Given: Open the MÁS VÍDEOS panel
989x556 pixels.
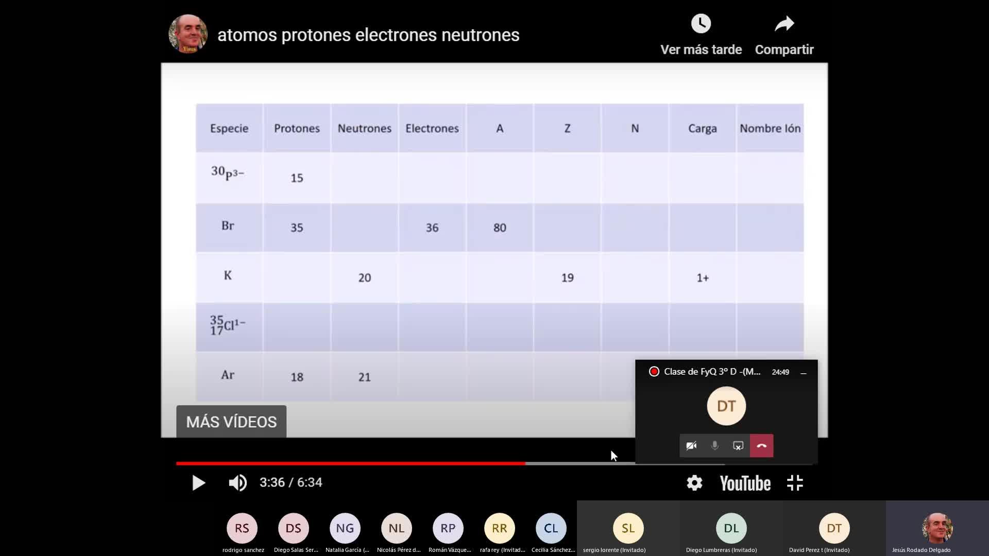Looking at the screenshot, I should pyautogui.click(x=231, y=422).
